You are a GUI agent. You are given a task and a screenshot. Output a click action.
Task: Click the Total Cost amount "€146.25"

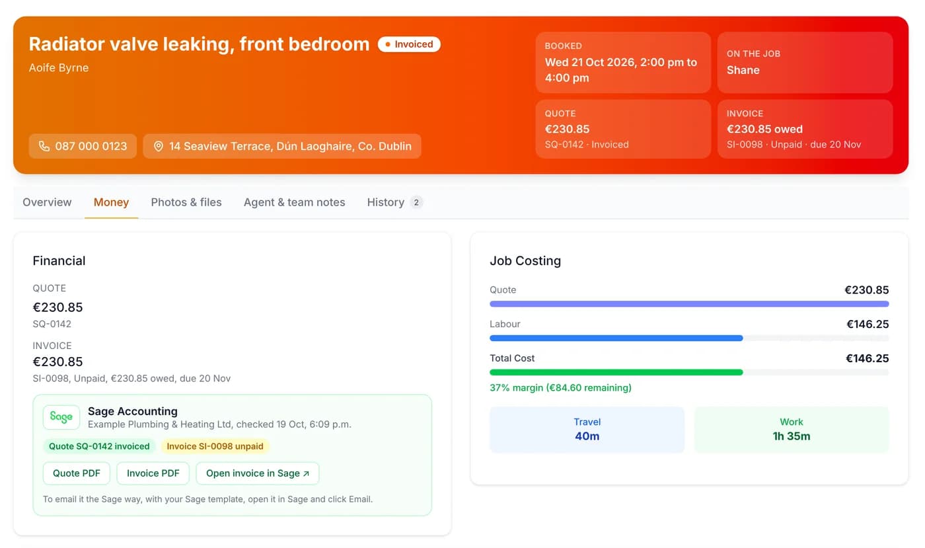(x=868, y=359)
